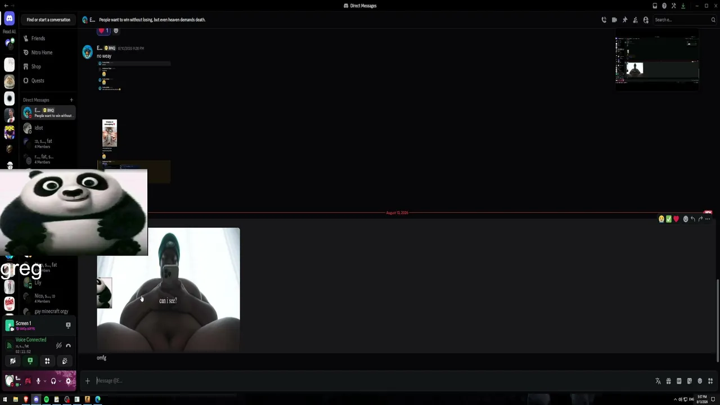Click the Search field in the header
The image size is (720, 405).
(x=685, y=20)
